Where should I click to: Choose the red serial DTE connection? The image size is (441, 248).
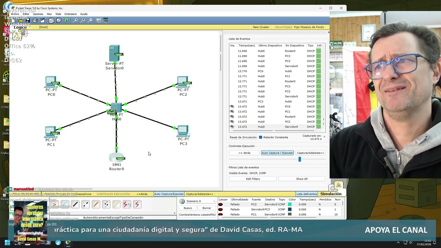tap(137, 204)
